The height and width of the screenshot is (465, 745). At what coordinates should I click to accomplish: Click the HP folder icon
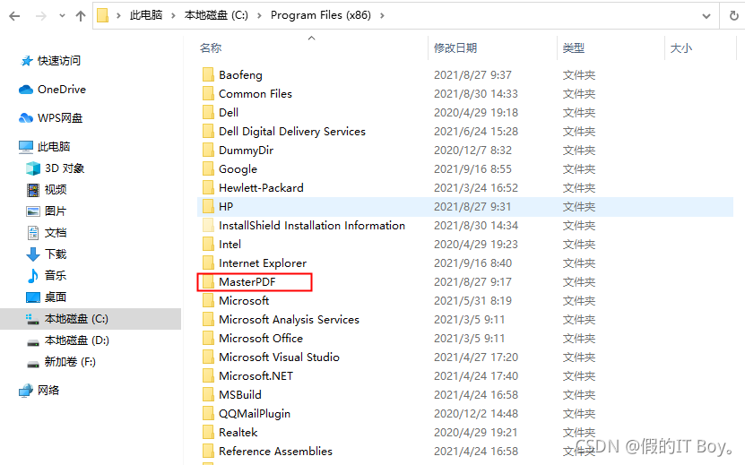208,207
